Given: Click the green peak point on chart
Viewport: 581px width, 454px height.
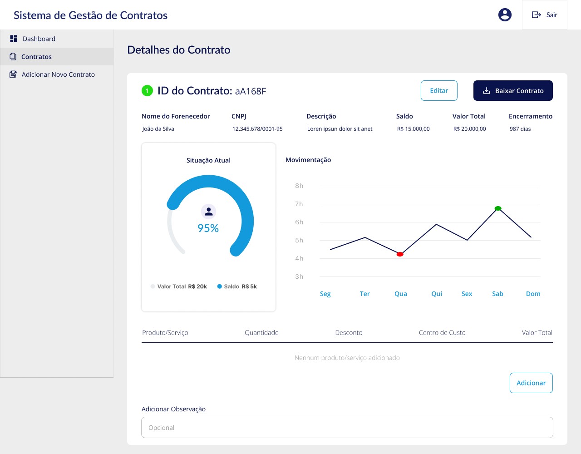Looking at the screenshot, I should point(498,208).
